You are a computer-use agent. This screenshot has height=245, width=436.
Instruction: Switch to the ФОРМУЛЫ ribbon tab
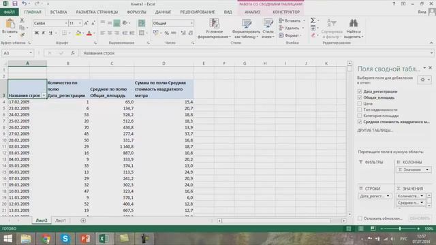[136, 12]
